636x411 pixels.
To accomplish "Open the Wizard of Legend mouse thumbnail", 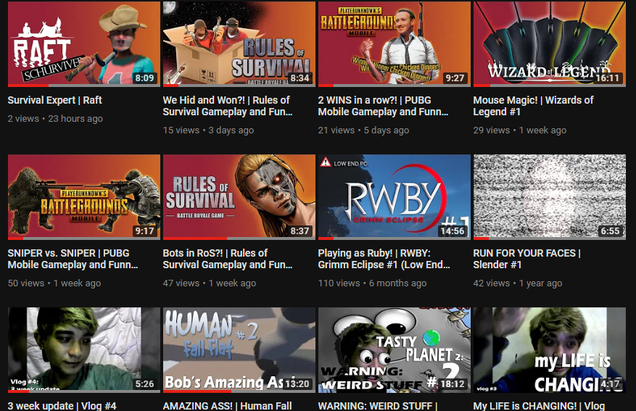I will click(x=549, y=43).
